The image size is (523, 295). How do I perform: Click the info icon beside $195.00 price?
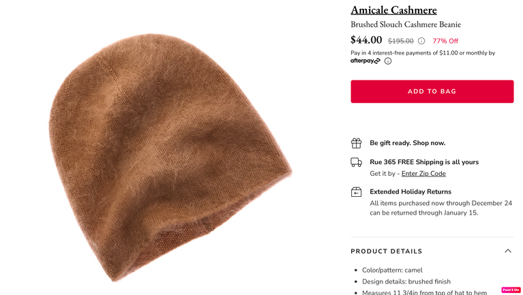coord(421,41)
